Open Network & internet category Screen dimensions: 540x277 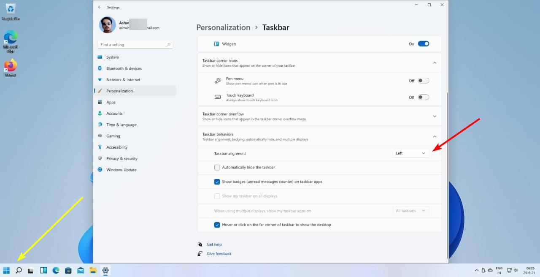tap(135, 79)
